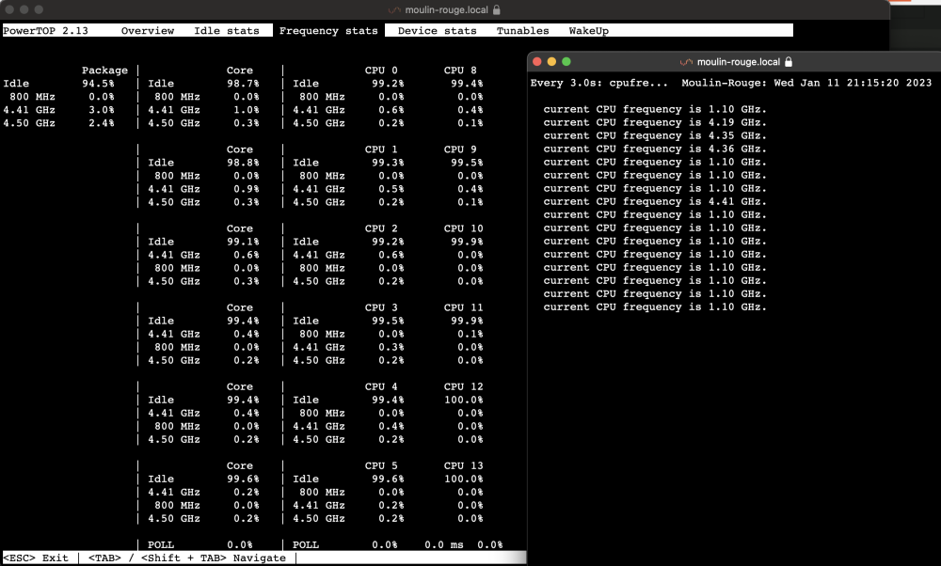
Task: Click the <TAB> / <Shift + TAB> Navigate hint
Action: pyautogui.click(x=187, y=558)
